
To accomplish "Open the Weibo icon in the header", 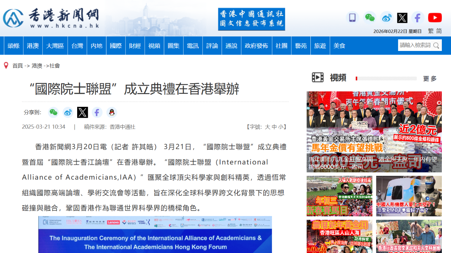I will [387, 18].
